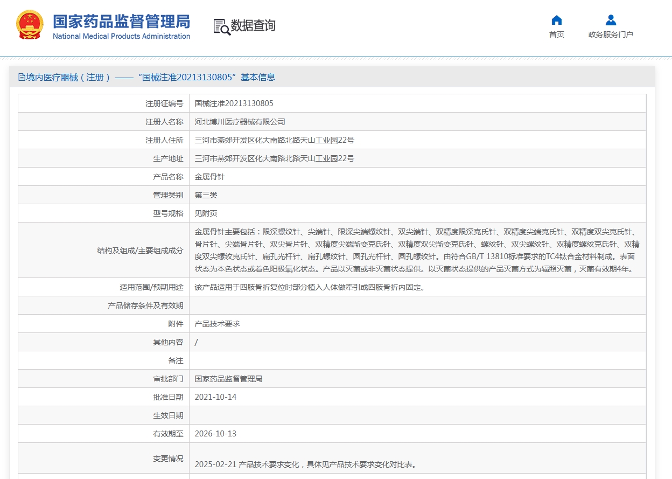Click the 审批部门 label
672x479 pixels.
click(x=168, y=379)
